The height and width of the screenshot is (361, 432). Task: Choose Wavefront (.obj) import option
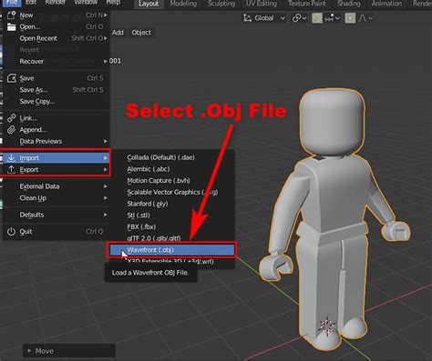click(x=171, y=250)
